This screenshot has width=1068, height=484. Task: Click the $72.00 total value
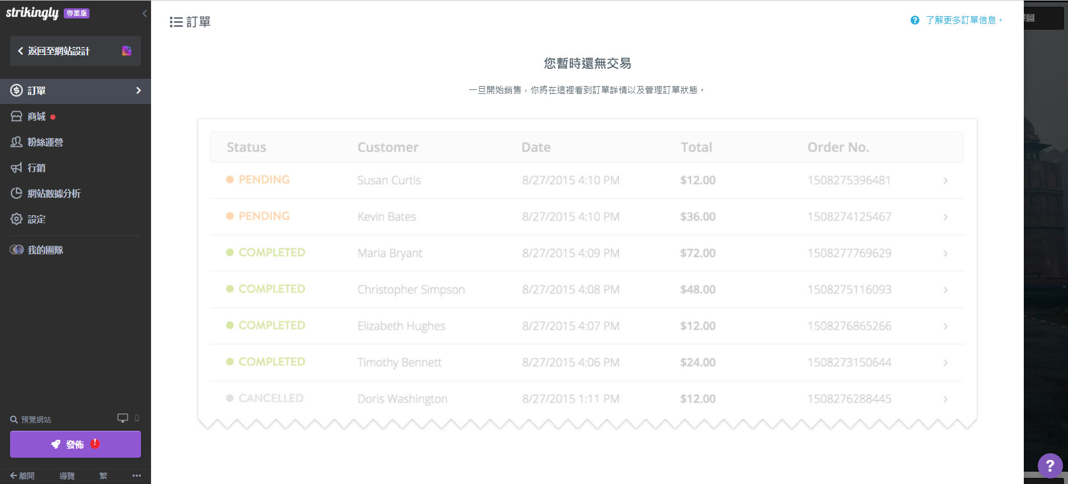pos(698,253)
